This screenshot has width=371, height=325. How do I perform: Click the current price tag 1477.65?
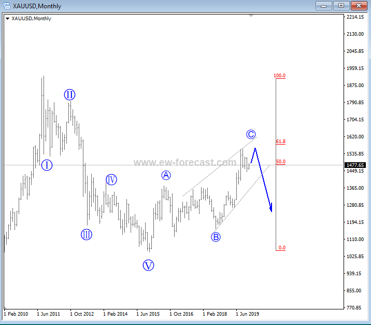[x=355, y=165]
